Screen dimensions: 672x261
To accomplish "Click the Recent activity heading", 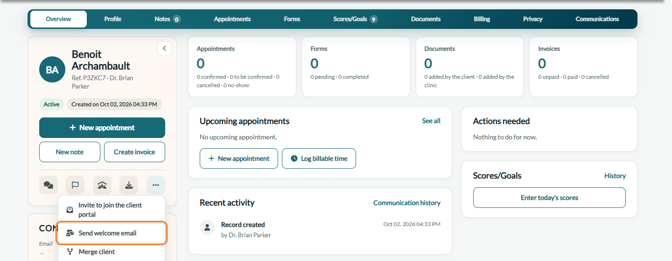I will point(227,203).
